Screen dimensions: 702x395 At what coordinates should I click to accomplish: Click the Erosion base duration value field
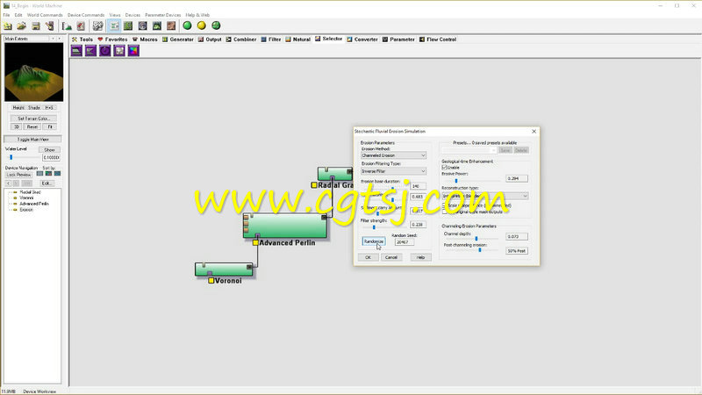[x=418, y=186]
